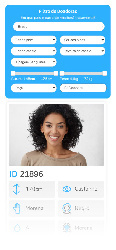Click the hair icon next to Negro

tap(67, 208)
